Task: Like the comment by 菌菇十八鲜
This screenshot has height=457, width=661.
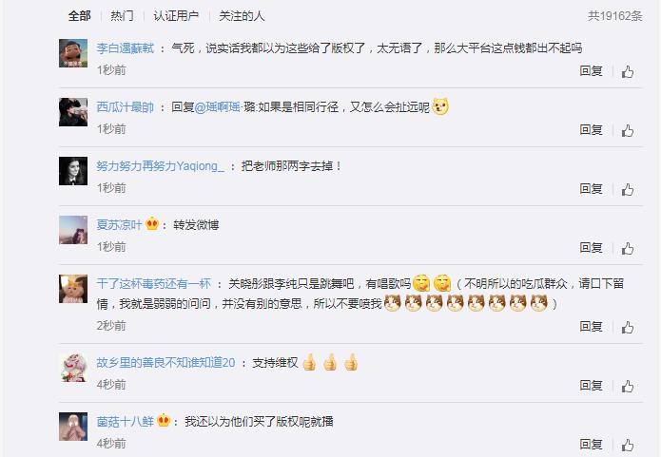Action: coord(628,446)
